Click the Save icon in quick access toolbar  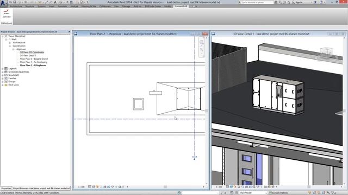15,2
